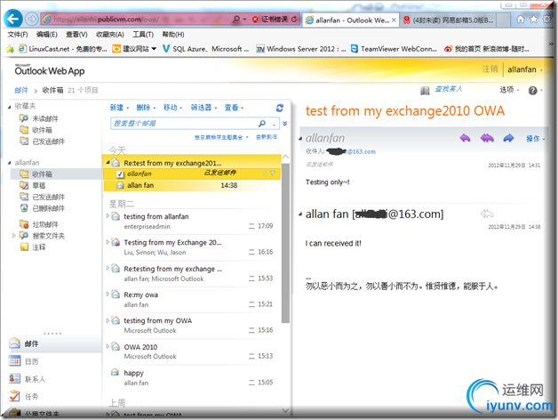Screen dimensions: 558x420
Task: Open 选项 options dropdown
Action: (509, 90)
